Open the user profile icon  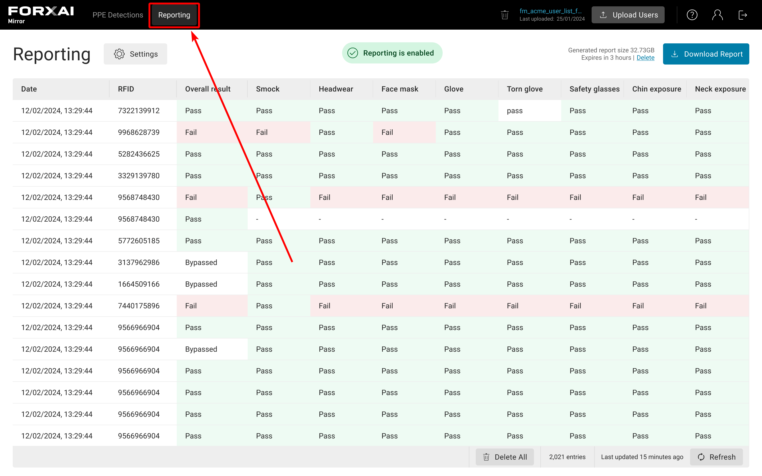[717, 15]
